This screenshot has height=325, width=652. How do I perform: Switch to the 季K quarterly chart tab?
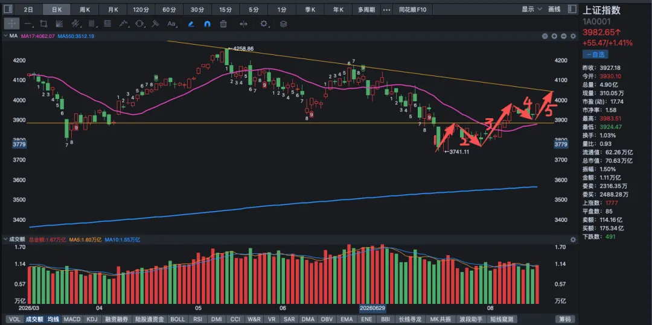[x=310, y=9]
